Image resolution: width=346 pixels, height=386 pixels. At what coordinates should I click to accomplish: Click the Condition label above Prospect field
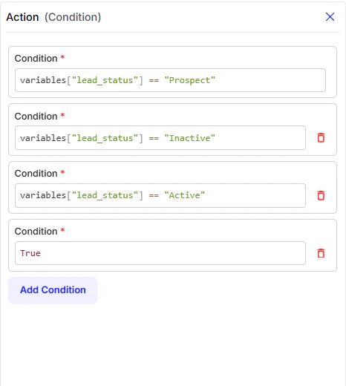point(36,59)
